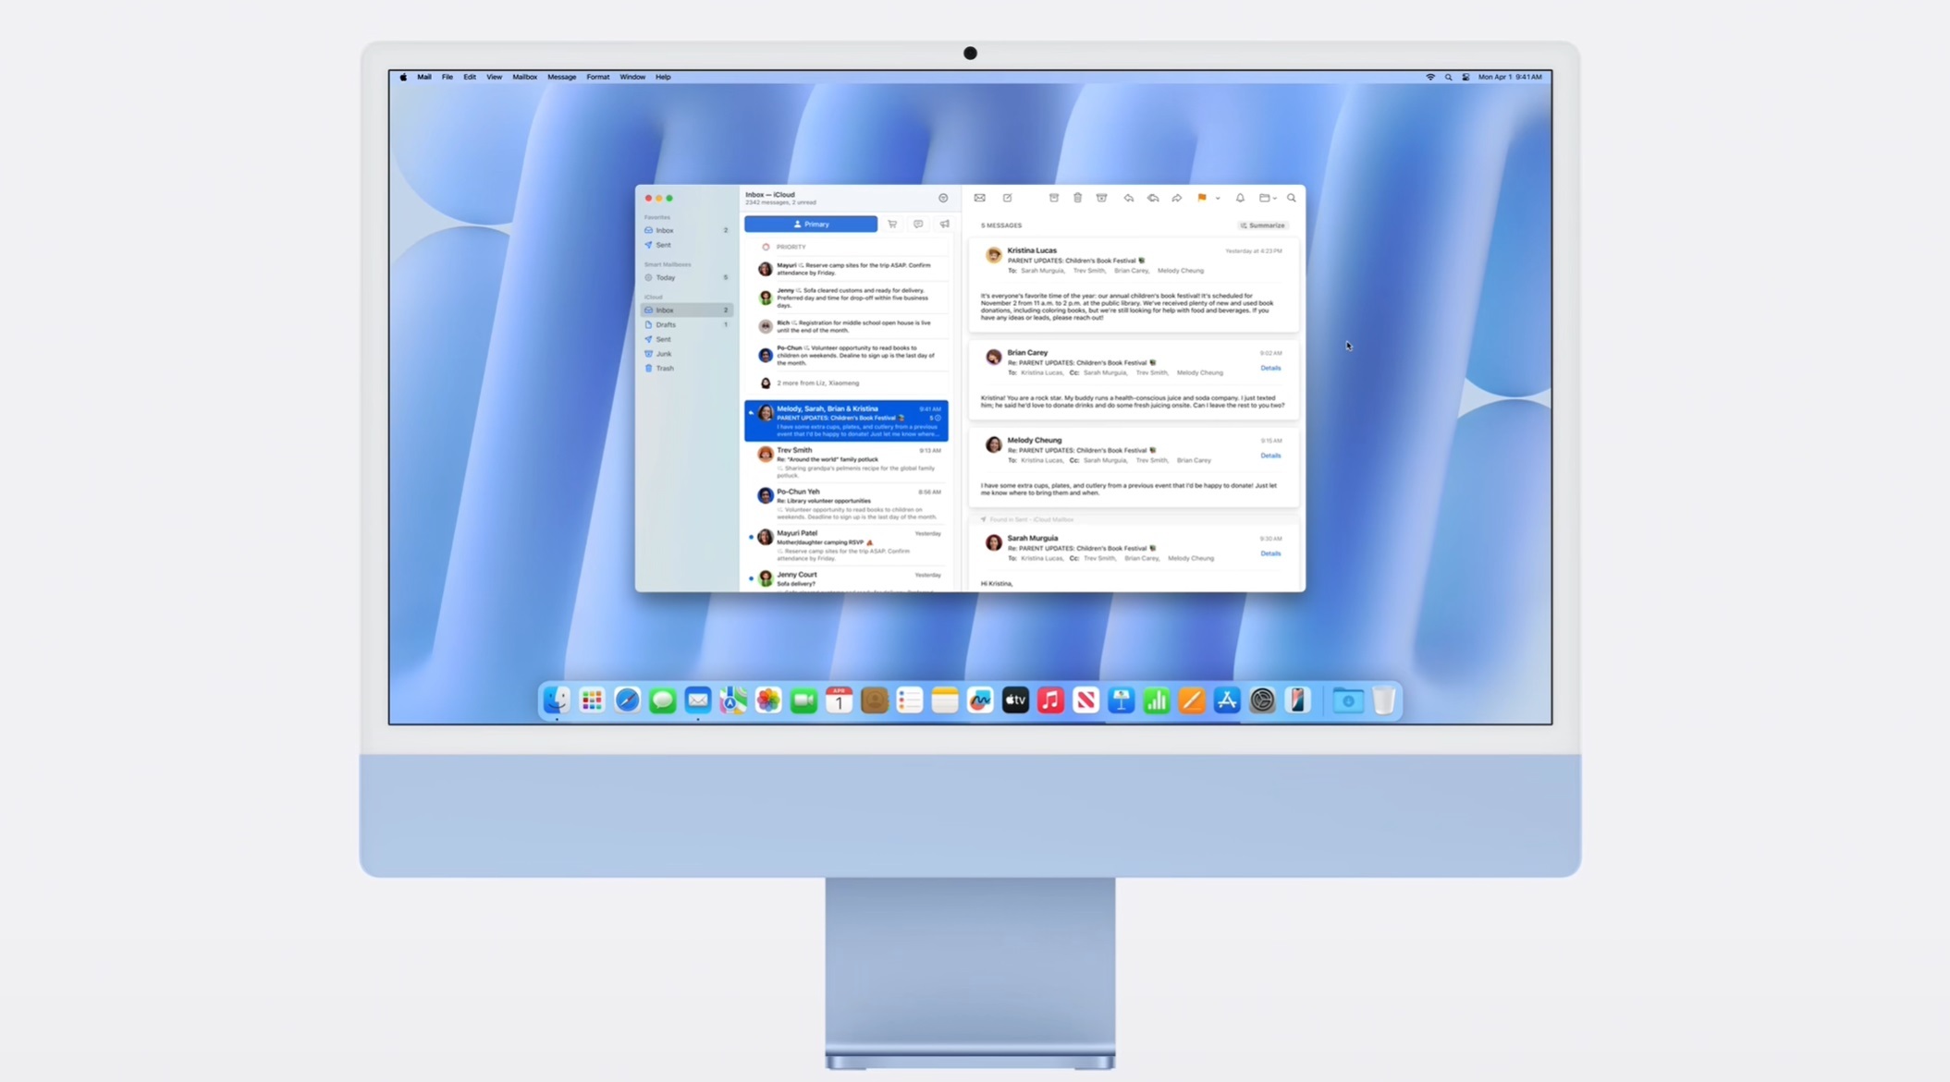Select the Junk mailbox in sidebar
1950x1082 pixels.
pyautogui.click(x=662, y=353)
